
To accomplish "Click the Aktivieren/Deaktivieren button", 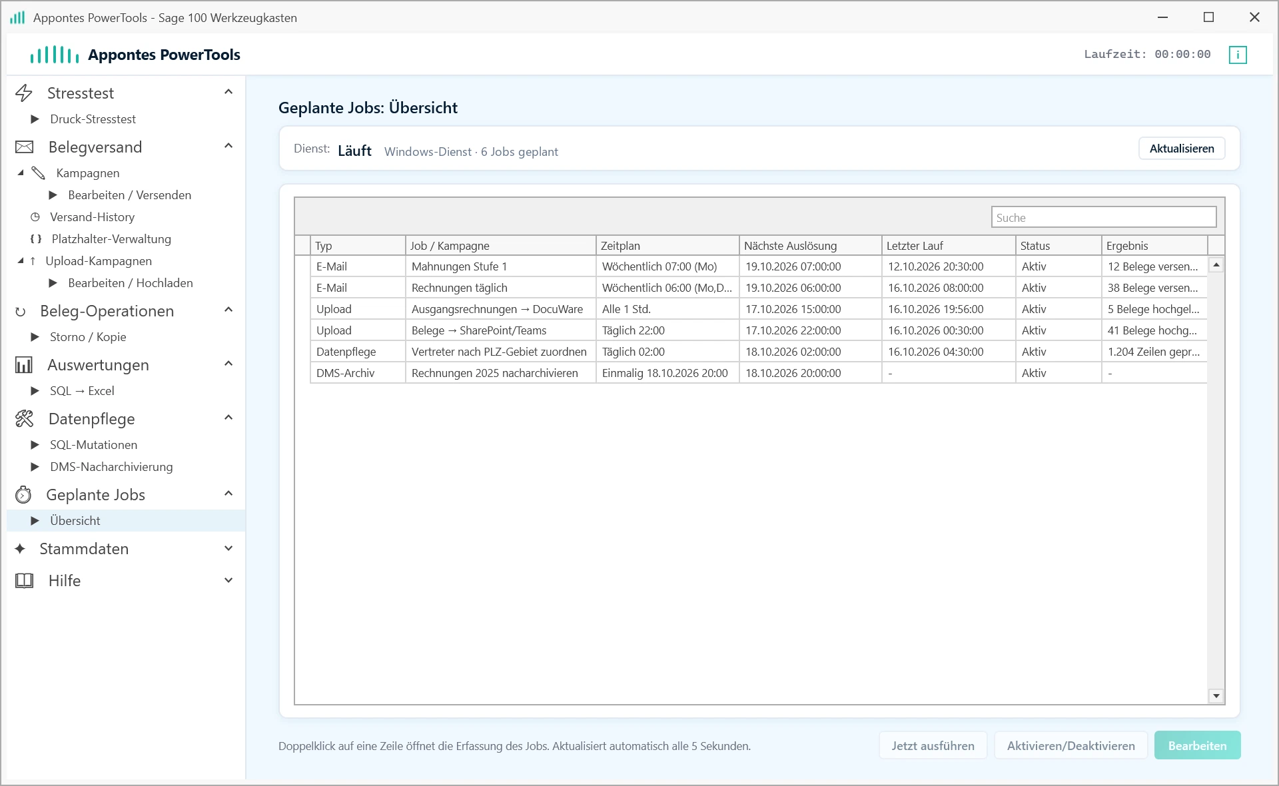I will [1070, 745].
